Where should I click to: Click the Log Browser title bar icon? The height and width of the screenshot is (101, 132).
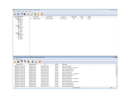[x=14, y=57]
